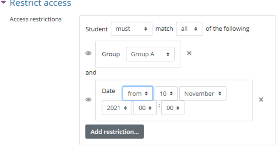Click the Student label text

(96, 29)
